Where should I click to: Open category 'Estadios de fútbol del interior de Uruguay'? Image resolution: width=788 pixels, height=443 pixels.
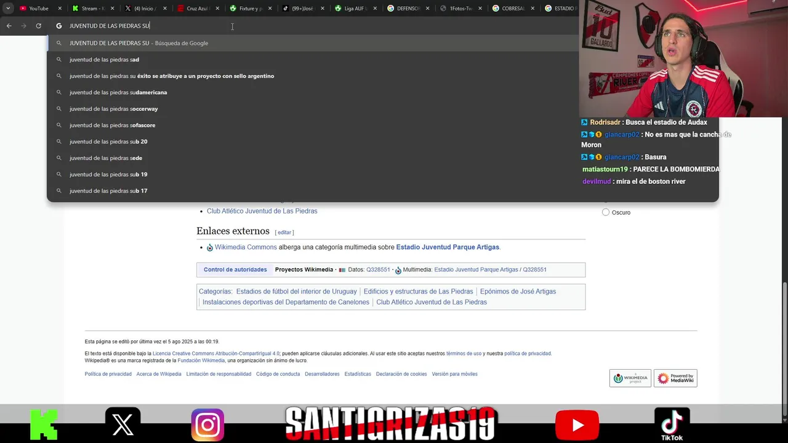click(x=297, y=292)
